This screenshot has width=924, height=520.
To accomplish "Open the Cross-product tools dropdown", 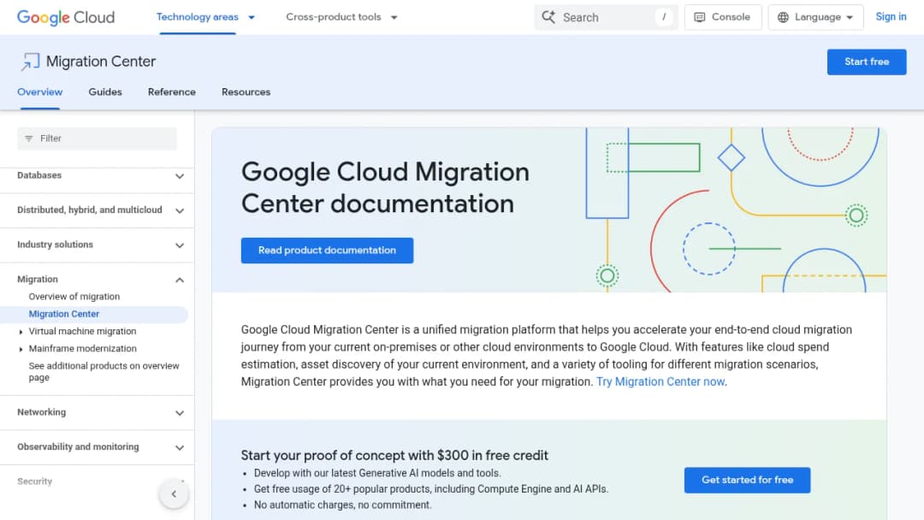I will (x=341, y=17).
